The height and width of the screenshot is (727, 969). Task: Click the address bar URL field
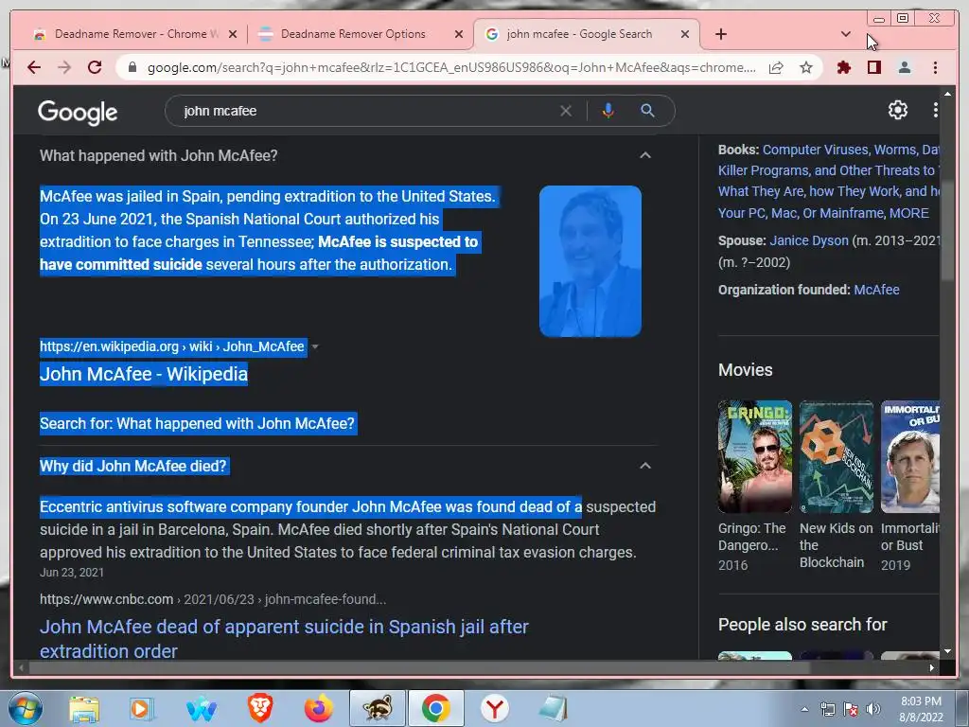coord(451,67)
